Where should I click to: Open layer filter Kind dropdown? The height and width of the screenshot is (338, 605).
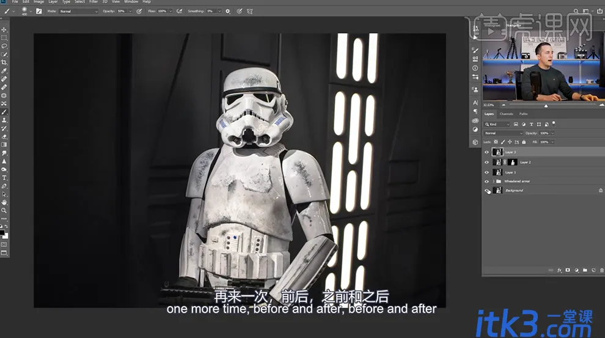(497, 124)
